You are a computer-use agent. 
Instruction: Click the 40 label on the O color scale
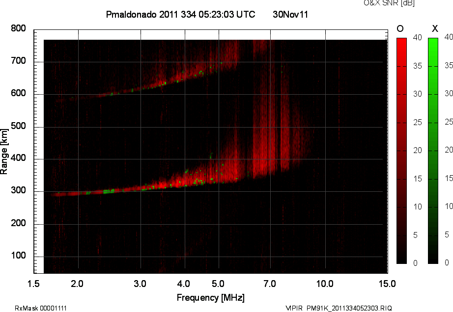coord(418,37)
